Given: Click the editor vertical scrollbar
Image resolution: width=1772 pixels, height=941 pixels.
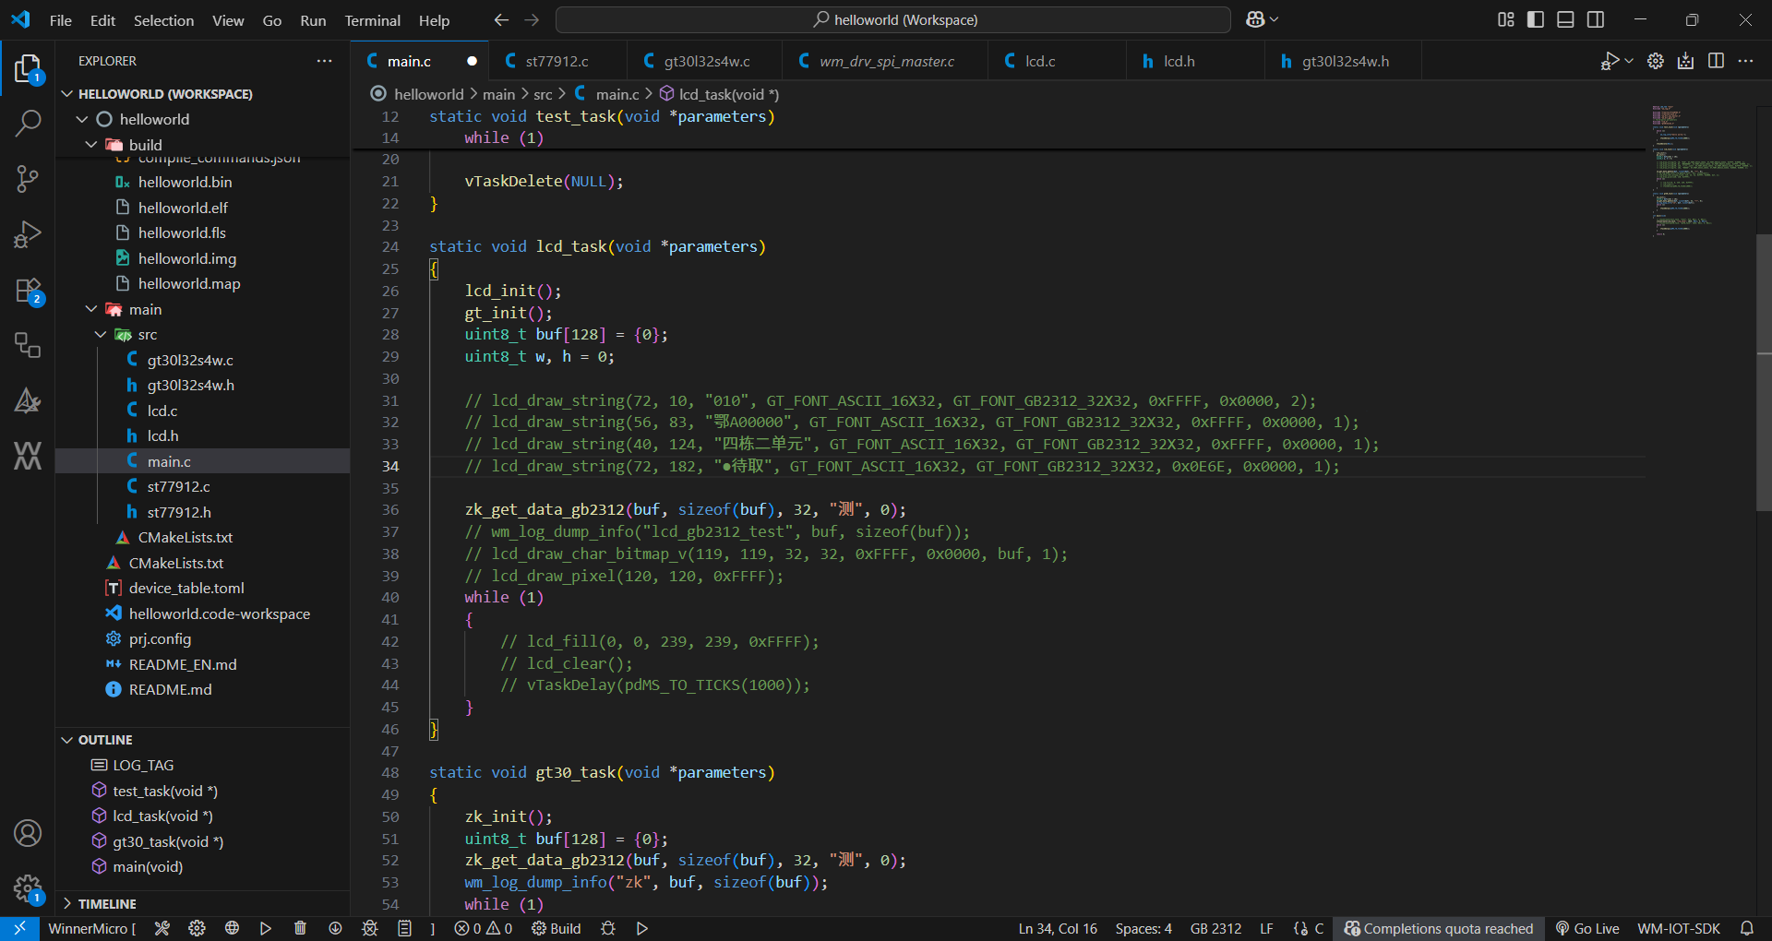Looking at the screenshot, I should [1764, 373].
